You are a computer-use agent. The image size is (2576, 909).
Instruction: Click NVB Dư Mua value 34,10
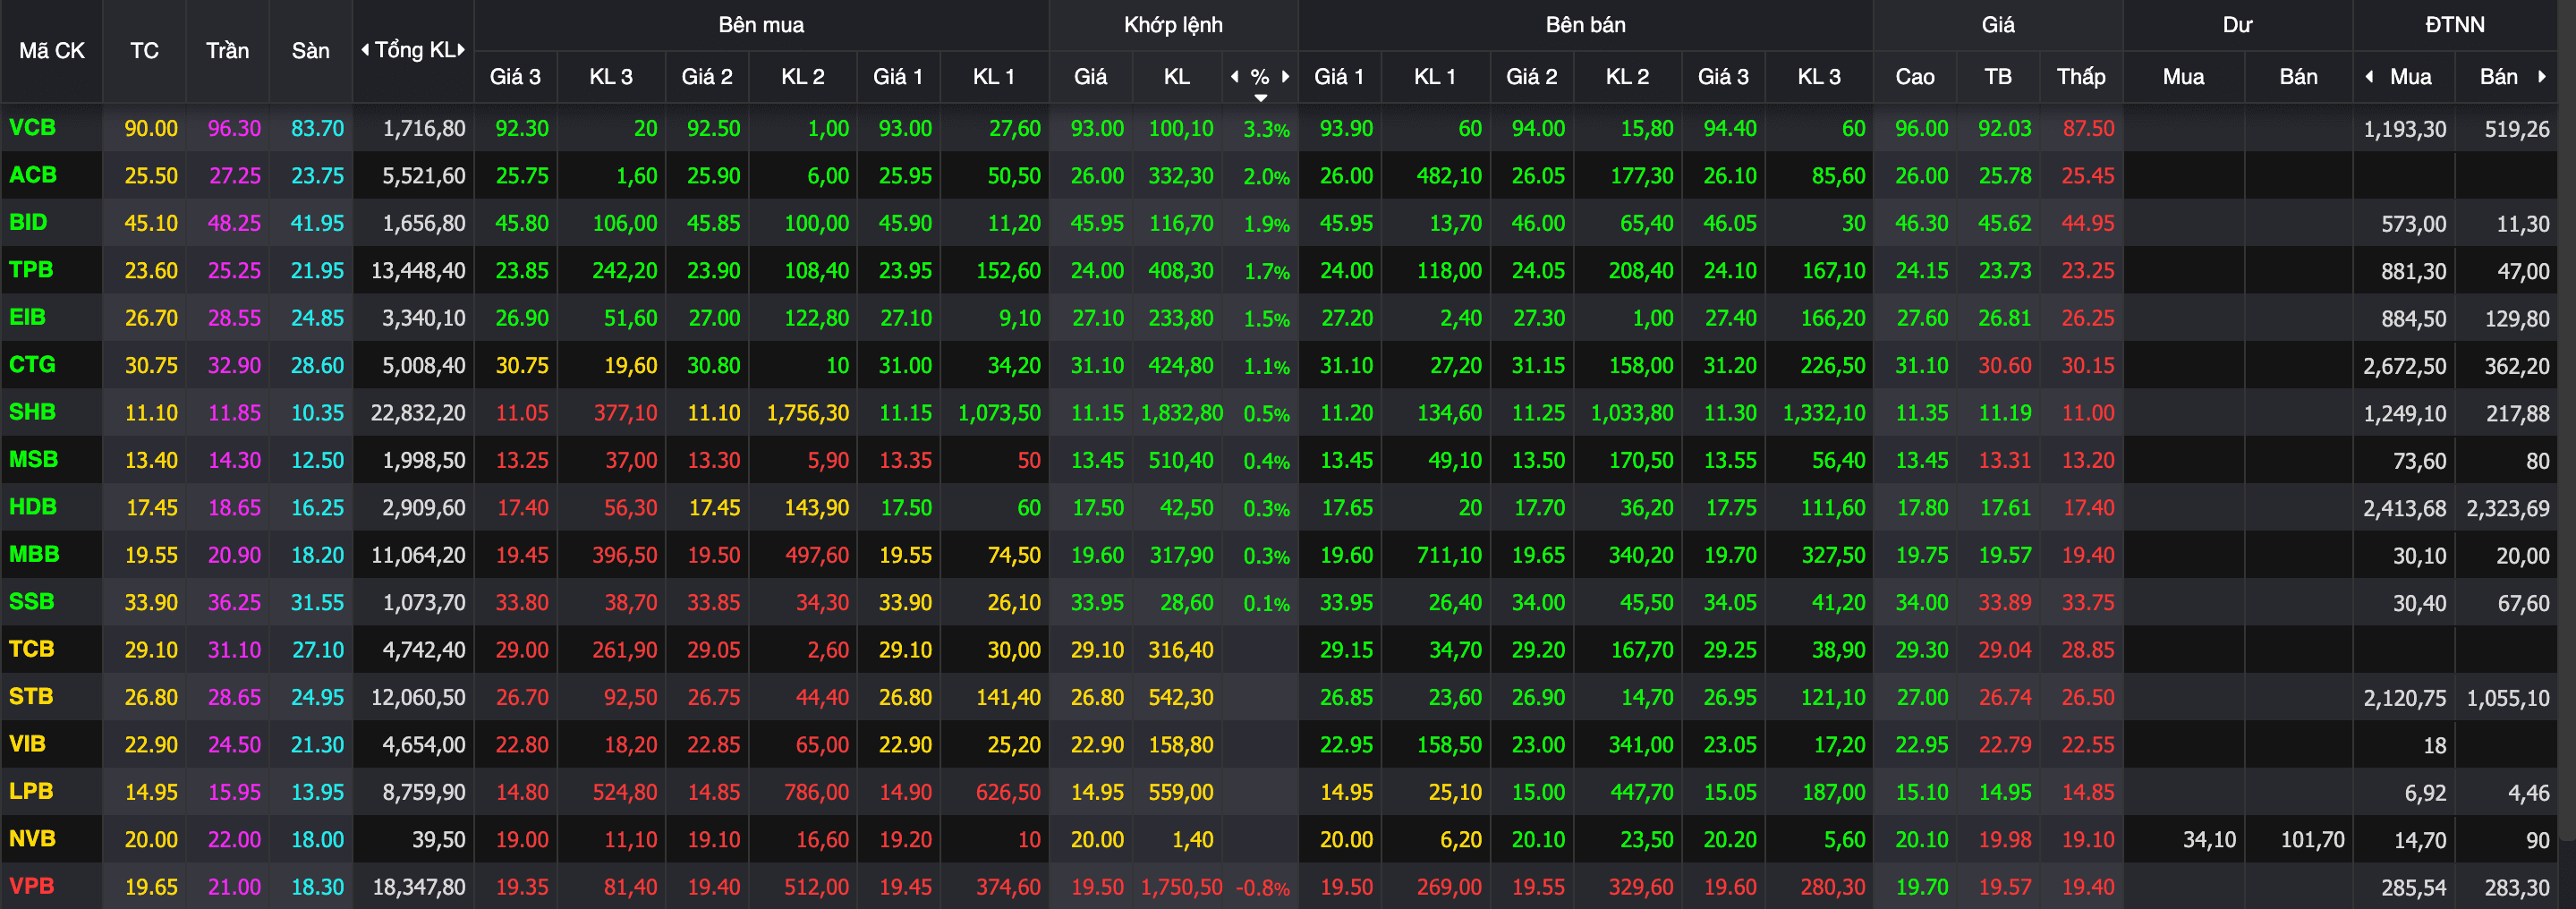coord(2209,840)
